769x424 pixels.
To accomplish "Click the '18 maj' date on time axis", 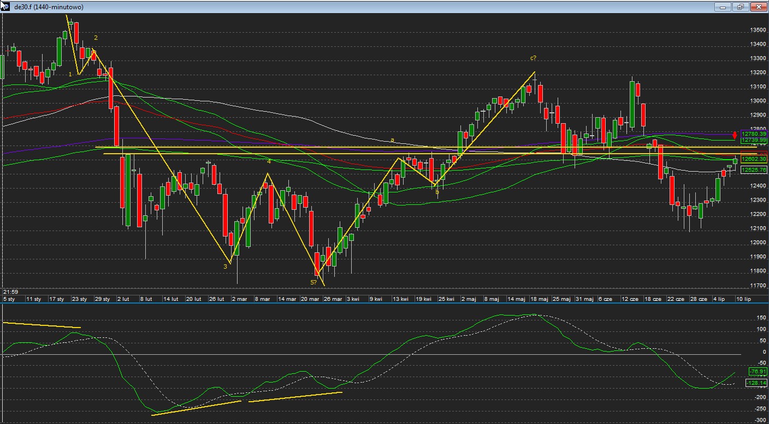I will 539,299.
